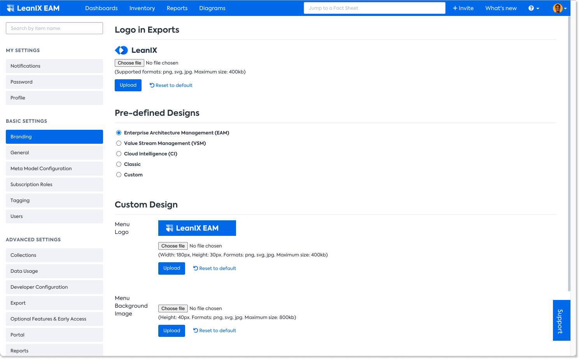The image size is (579, 359).
Task: Reset export logo to default
Action: (x=171, y=85)
